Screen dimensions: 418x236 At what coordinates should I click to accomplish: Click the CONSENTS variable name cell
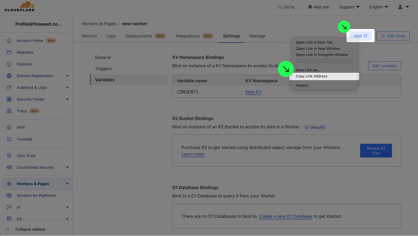pyautogui.click(x=188, y=92)
